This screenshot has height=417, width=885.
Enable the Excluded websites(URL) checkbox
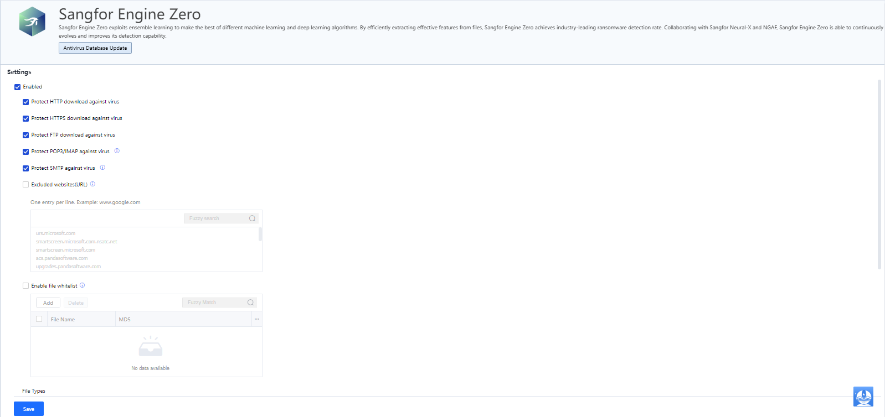pos(26,185)
